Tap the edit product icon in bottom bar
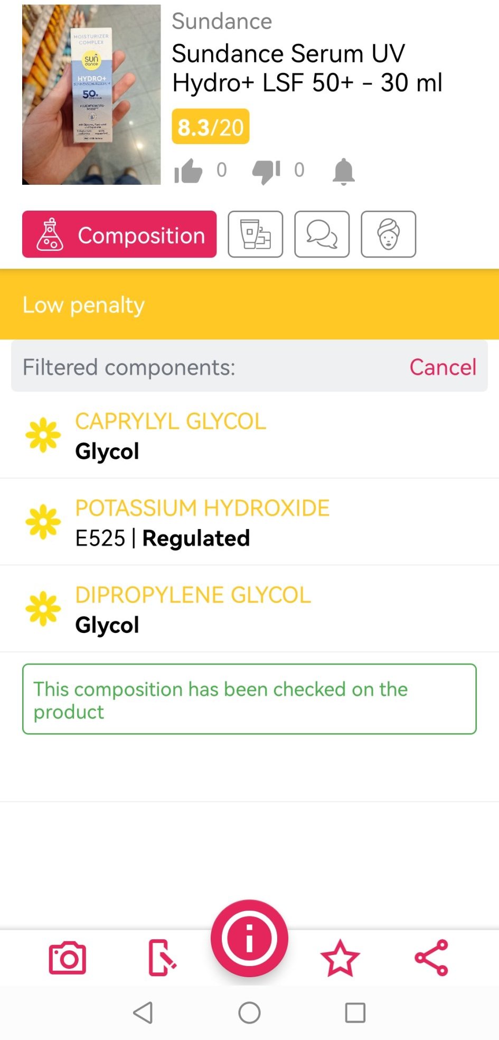Screen dimensions: 499x1040 click(162, 958)
